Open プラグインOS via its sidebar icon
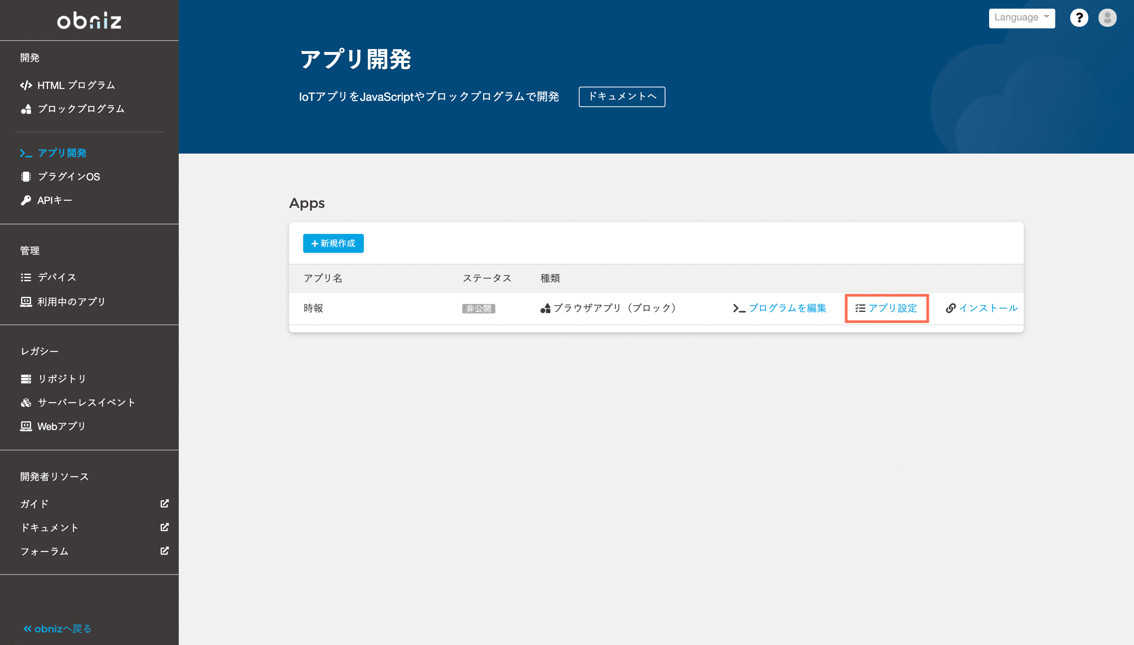The width and height of the screenshot is (1134, 645). [25, 176]
